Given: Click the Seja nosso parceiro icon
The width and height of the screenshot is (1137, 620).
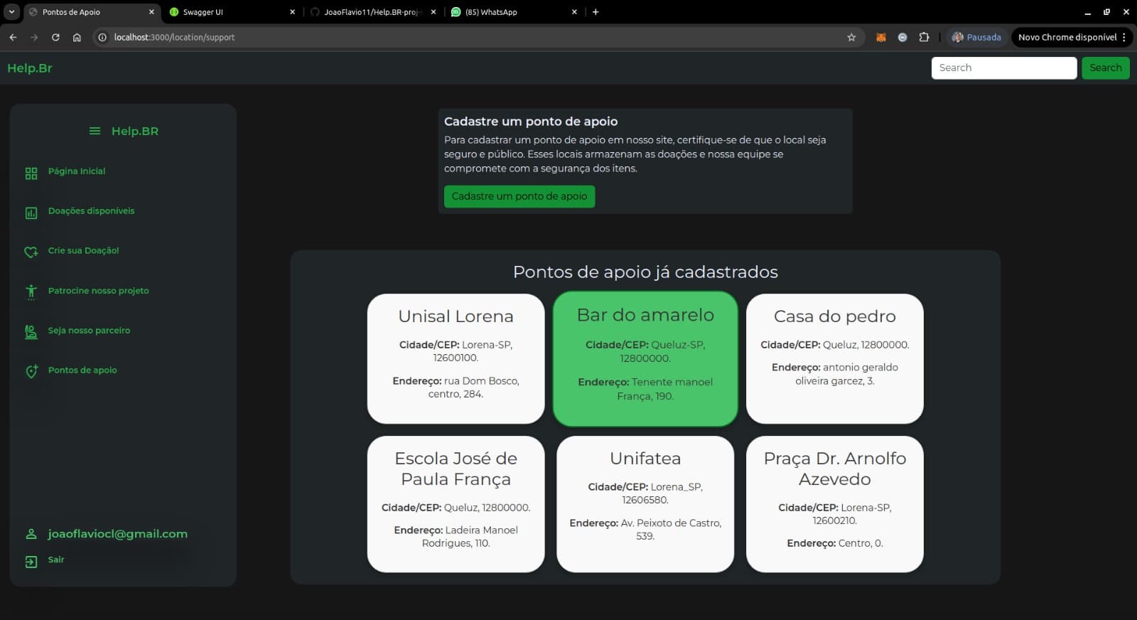Looking at the screenshot, I should [31, 331].
